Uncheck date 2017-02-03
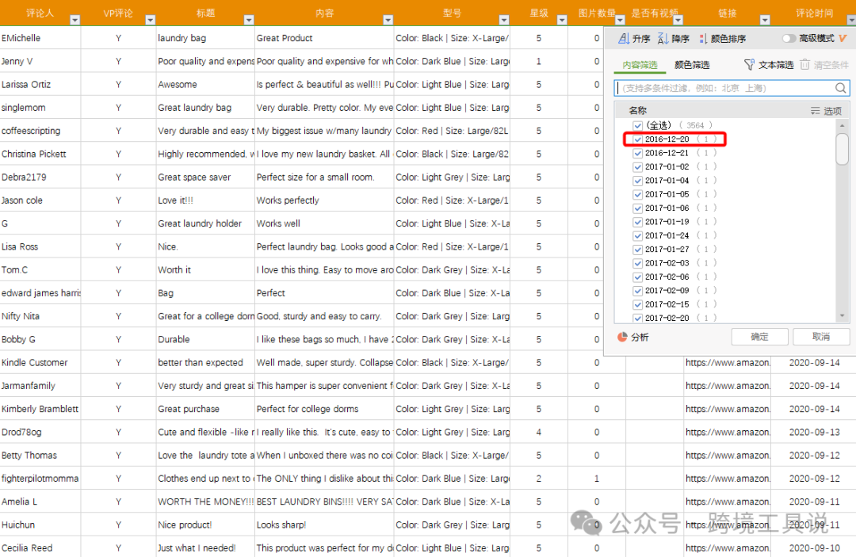The image size is (856, 557). tap(637, 263)
